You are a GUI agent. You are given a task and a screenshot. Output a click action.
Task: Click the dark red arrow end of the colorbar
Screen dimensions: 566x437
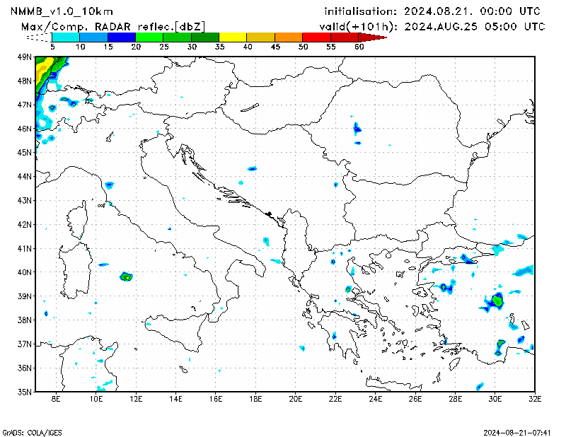pyautogui.click(x=375, y=37)
